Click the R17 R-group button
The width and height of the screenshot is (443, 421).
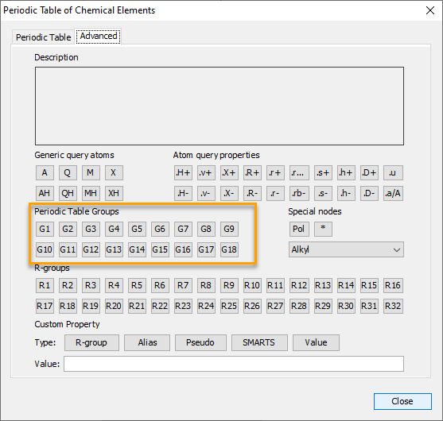point(45,306)
